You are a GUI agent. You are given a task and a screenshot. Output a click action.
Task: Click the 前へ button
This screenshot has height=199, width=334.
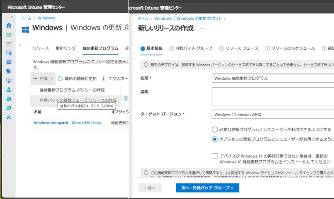(x=150, y=188)
